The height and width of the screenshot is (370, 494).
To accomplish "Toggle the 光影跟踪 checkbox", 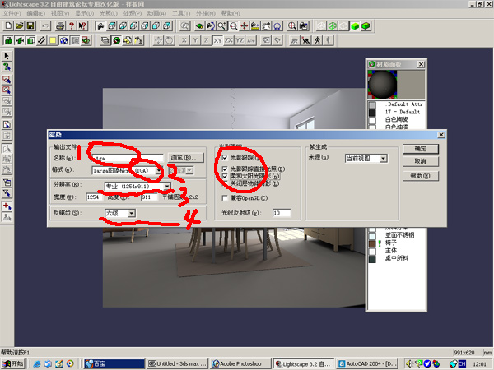I will point(225,157).
